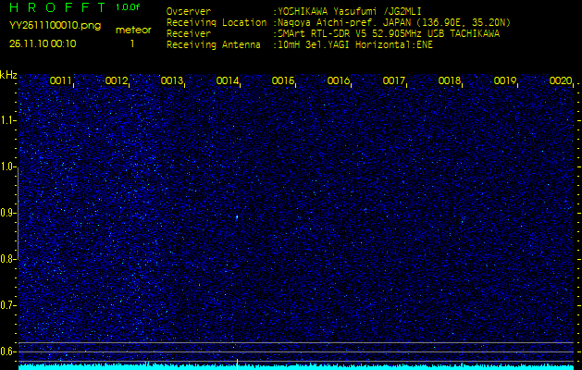Click the Receiver label
Screen dimensions: 582x370
(189, 34)
